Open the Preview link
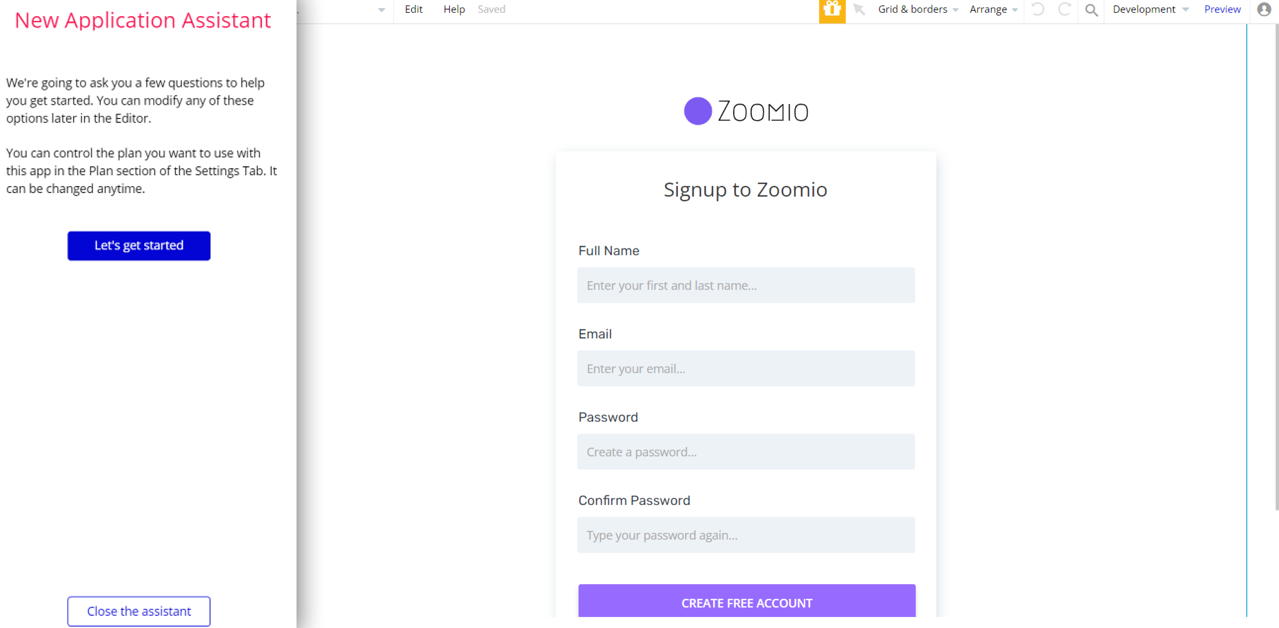Image resolution: width=1279 pixels, height=628 pixels. tap(1222, 9)
